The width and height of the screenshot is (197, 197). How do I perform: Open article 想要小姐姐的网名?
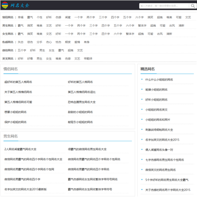tap(15, 112)
